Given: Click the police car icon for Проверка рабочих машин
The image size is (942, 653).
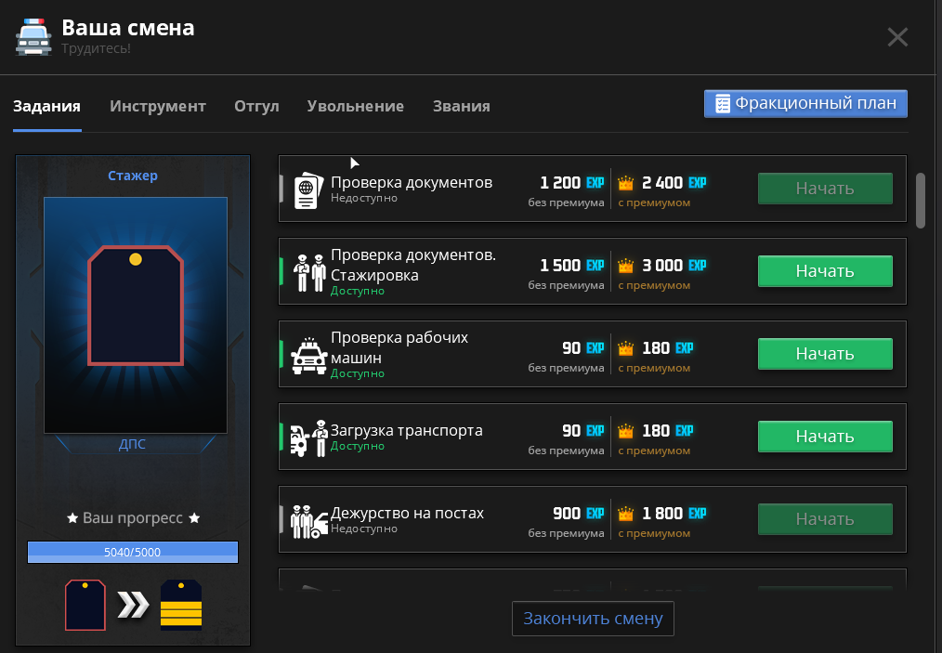Looking at the screenshot, I should point(307,356).
